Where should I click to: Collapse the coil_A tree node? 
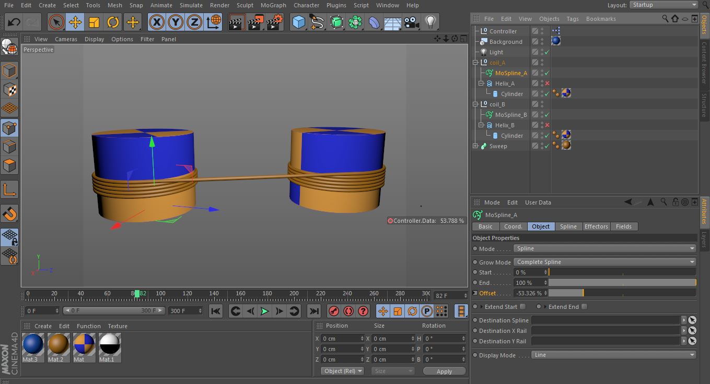pos(475,63)
